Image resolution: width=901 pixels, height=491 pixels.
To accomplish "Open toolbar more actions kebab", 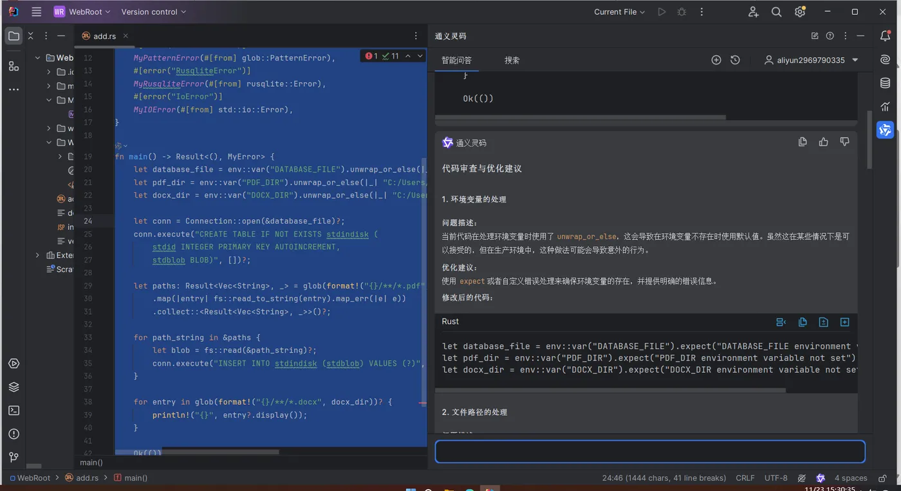I will 701,12.
